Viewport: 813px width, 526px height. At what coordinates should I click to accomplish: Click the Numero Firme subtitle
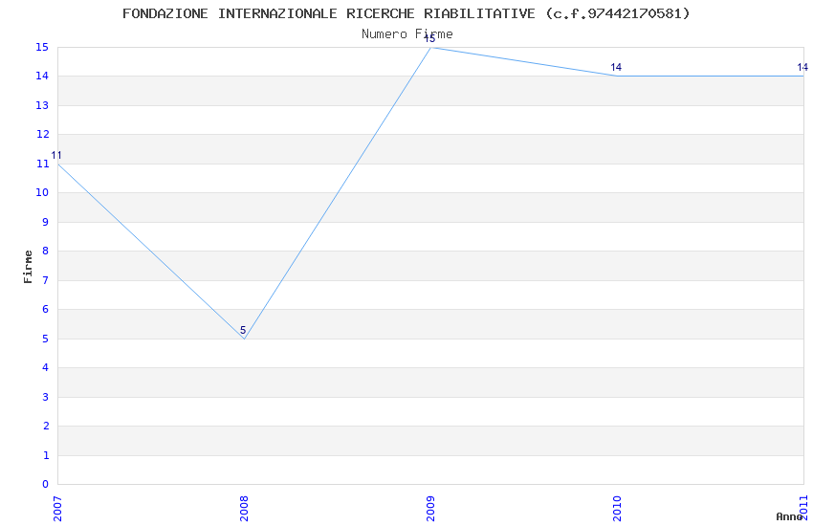point(407,34)
